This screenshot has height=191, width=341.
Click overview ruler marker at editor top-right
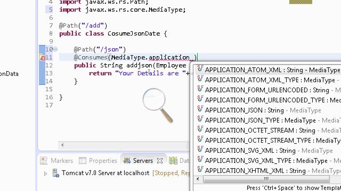point(301,2)
